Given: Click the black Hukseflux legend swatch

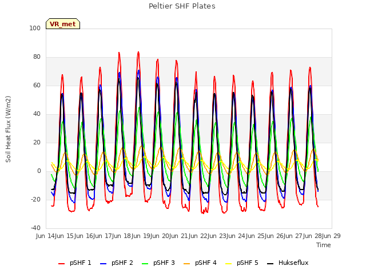Looking at the screenshot, I should (x=270, y=264).
